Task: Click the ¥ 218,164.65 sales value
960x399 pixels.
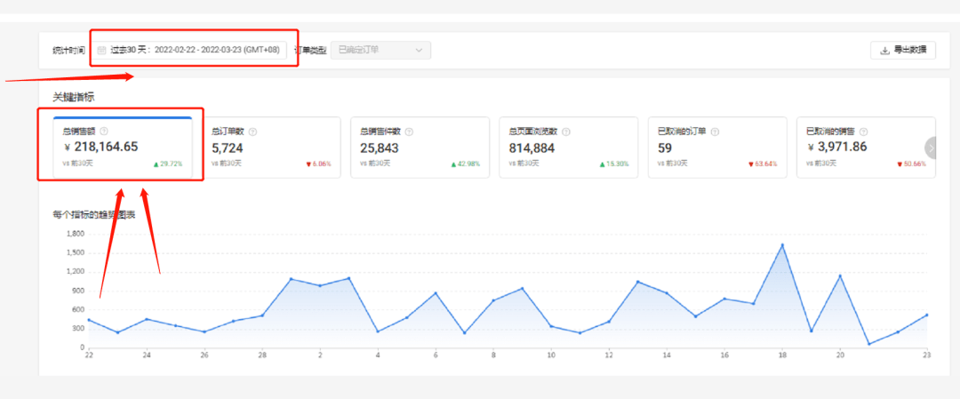Action: (x=100, y=147)
